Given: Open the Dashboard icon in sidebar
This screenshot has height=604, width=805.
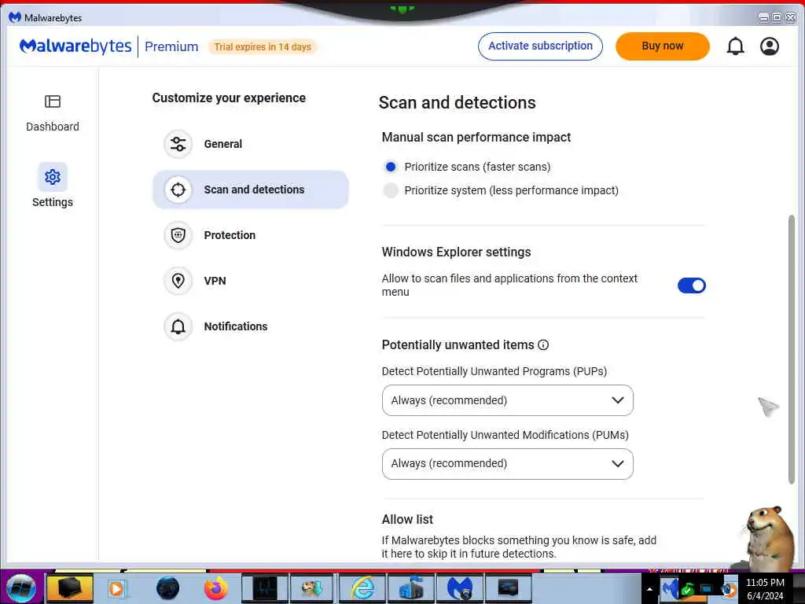Looking at the screenshot, I should click(53, 101).
